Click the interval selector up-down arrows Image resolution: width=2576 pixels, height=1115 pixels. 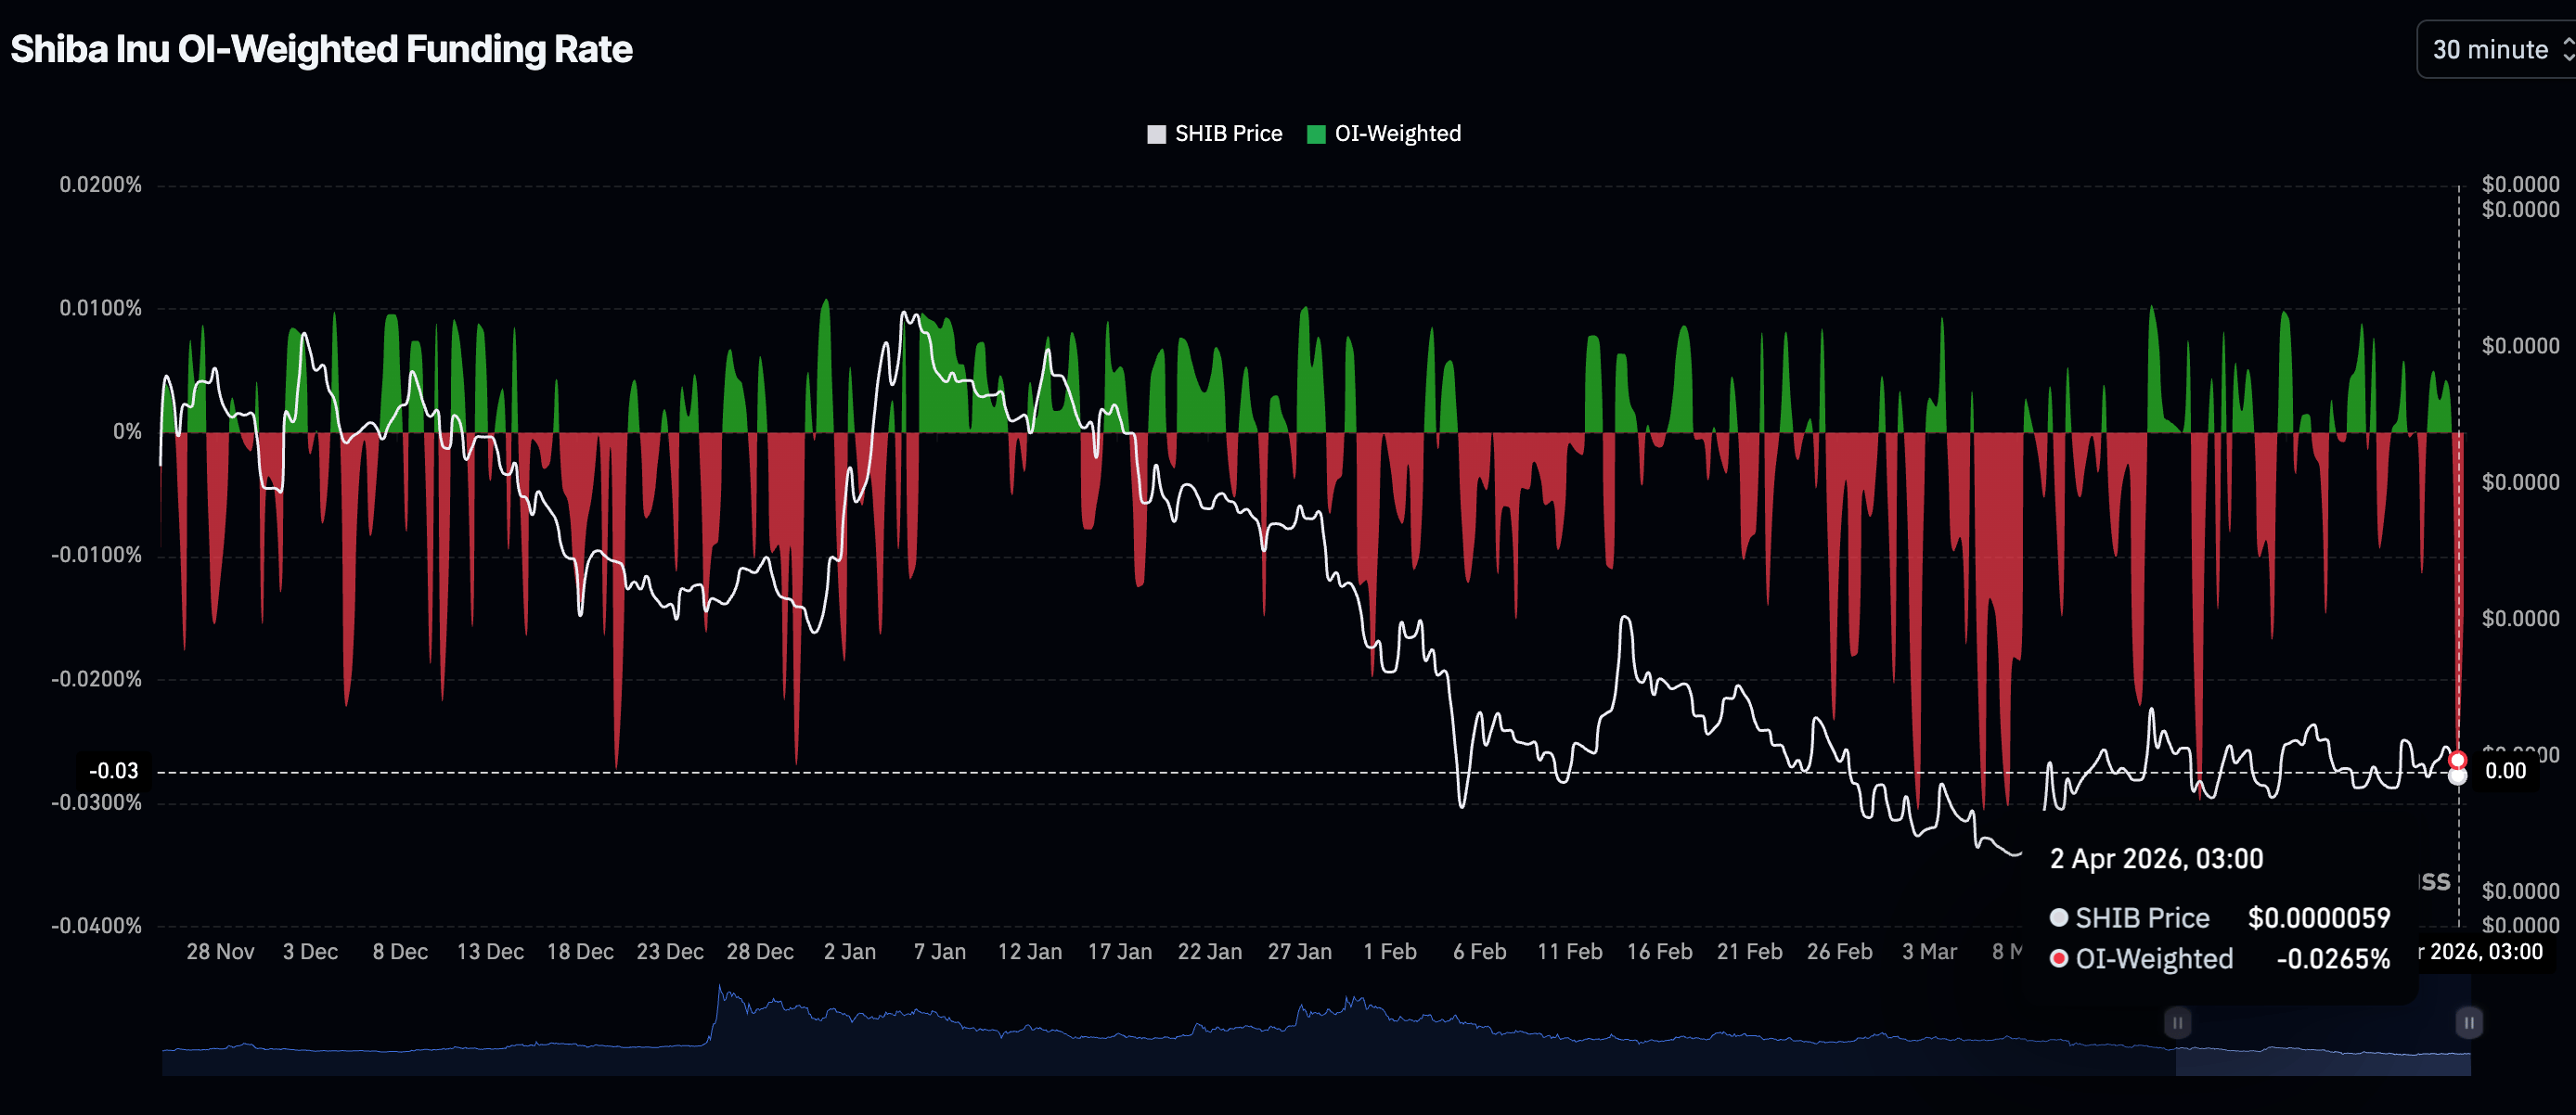2567,49
